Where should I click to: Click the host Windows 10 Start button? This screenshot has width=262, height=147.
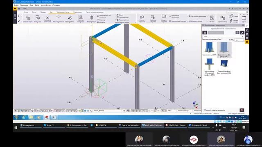(16, 127)
